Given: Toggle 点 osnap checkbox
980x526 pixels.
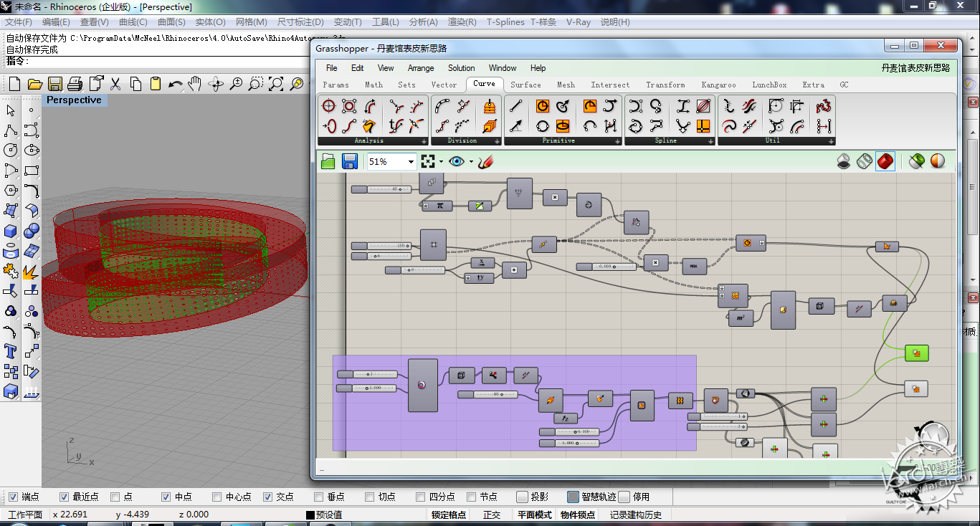Looking at the screenshot, I should (x=115, y=497).
